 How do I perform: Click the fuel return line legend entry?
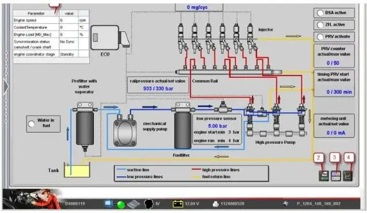211,177
